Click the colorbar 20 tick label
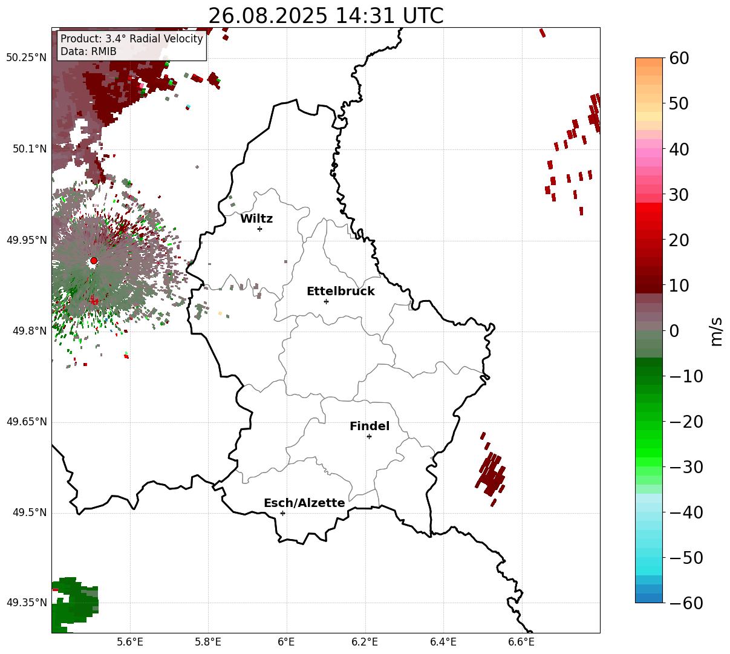This screenshot has width=730, height=654. pos(679,240)
